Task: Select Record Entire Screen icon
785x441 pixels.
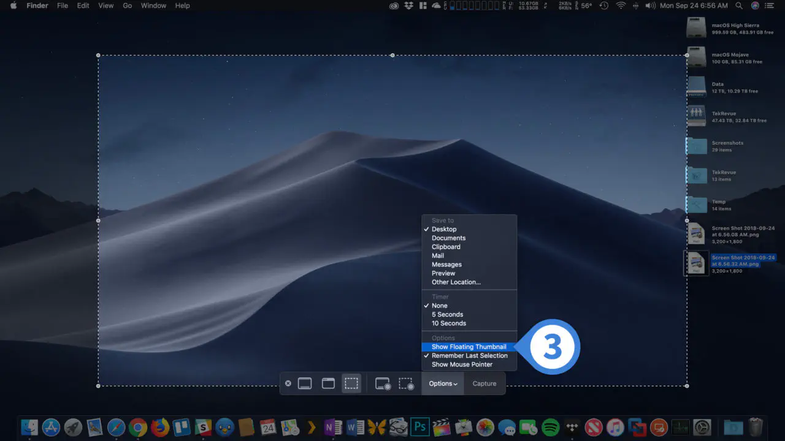Action: pos(383,384)
